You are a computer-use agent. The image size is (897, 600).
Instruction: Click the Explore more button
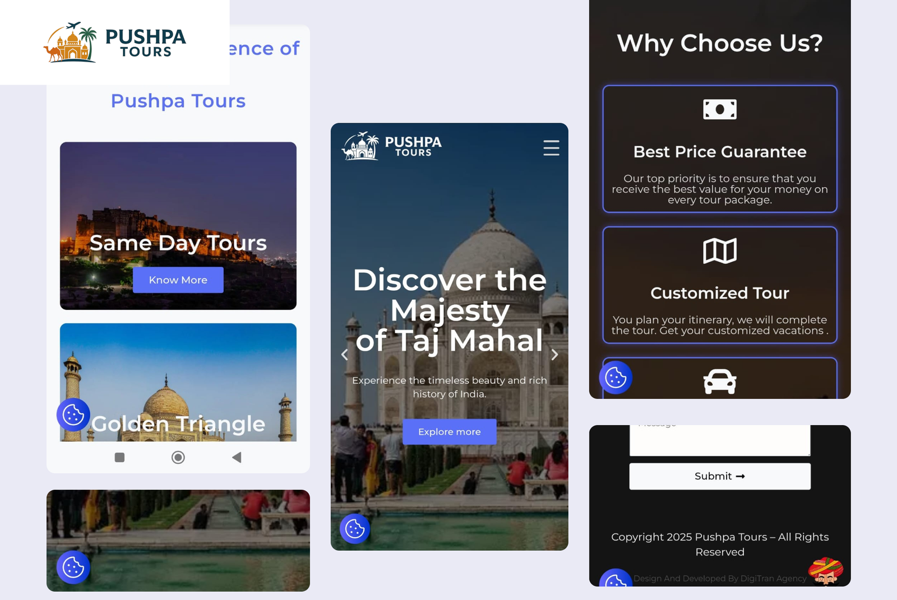[449, 432]
